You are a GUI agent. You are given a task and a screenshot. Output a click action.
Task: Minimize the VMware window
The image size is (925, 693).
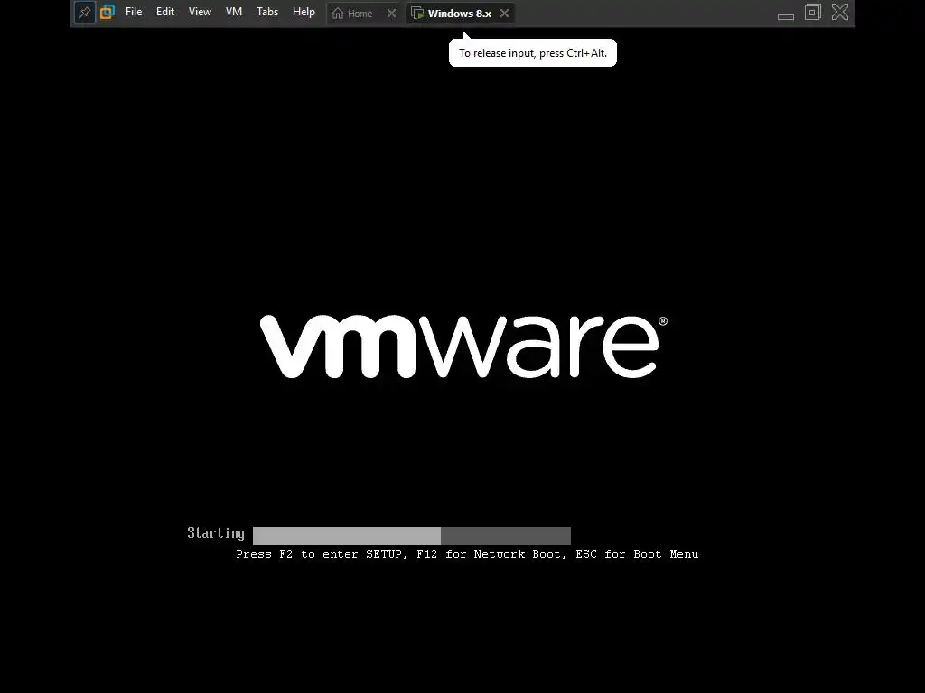tap(786, 16)
